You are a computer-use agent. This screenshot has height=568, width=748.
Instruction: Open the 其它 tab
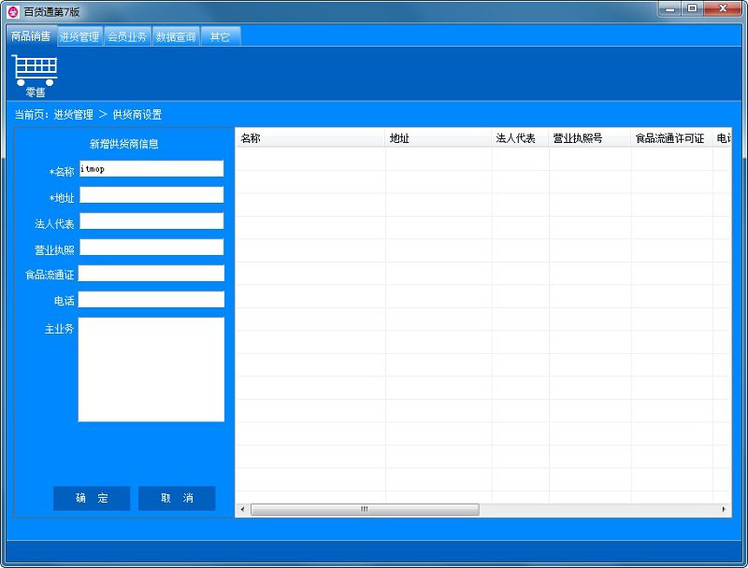(220, 37)
